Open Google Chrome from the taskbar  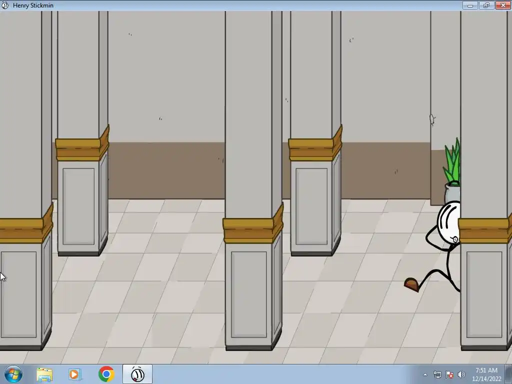pyautogui.click(x=106, y=374)
